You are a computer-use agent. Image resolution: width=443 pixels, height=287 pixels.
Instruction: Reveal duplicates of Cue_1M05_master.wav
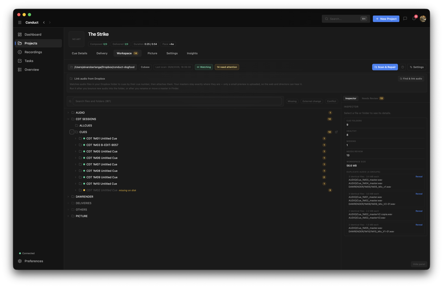point(419,225)
